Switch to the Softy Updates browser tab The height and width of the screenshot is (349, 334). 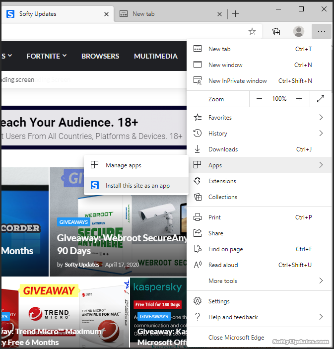(x=58, y=14)
